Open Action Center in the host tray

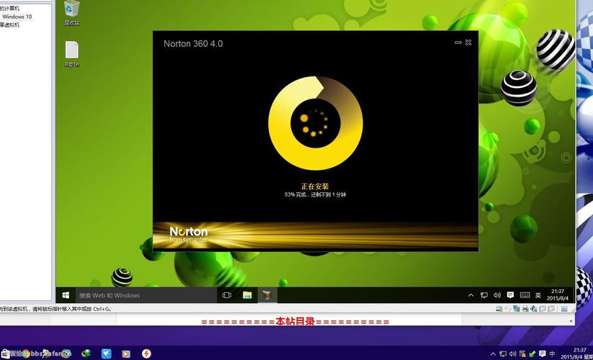pyautogui.click(x=543, y=354)
